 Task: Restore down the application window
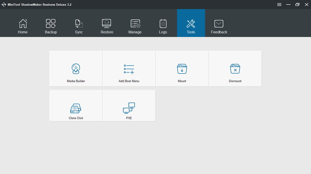(x=297, y=5)
